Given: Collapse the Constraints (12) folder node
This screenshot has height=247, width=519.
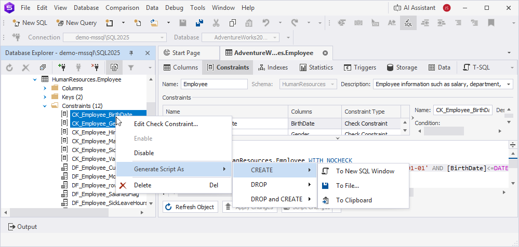Looking at the screenshot, I should click(x=45, y=106).
